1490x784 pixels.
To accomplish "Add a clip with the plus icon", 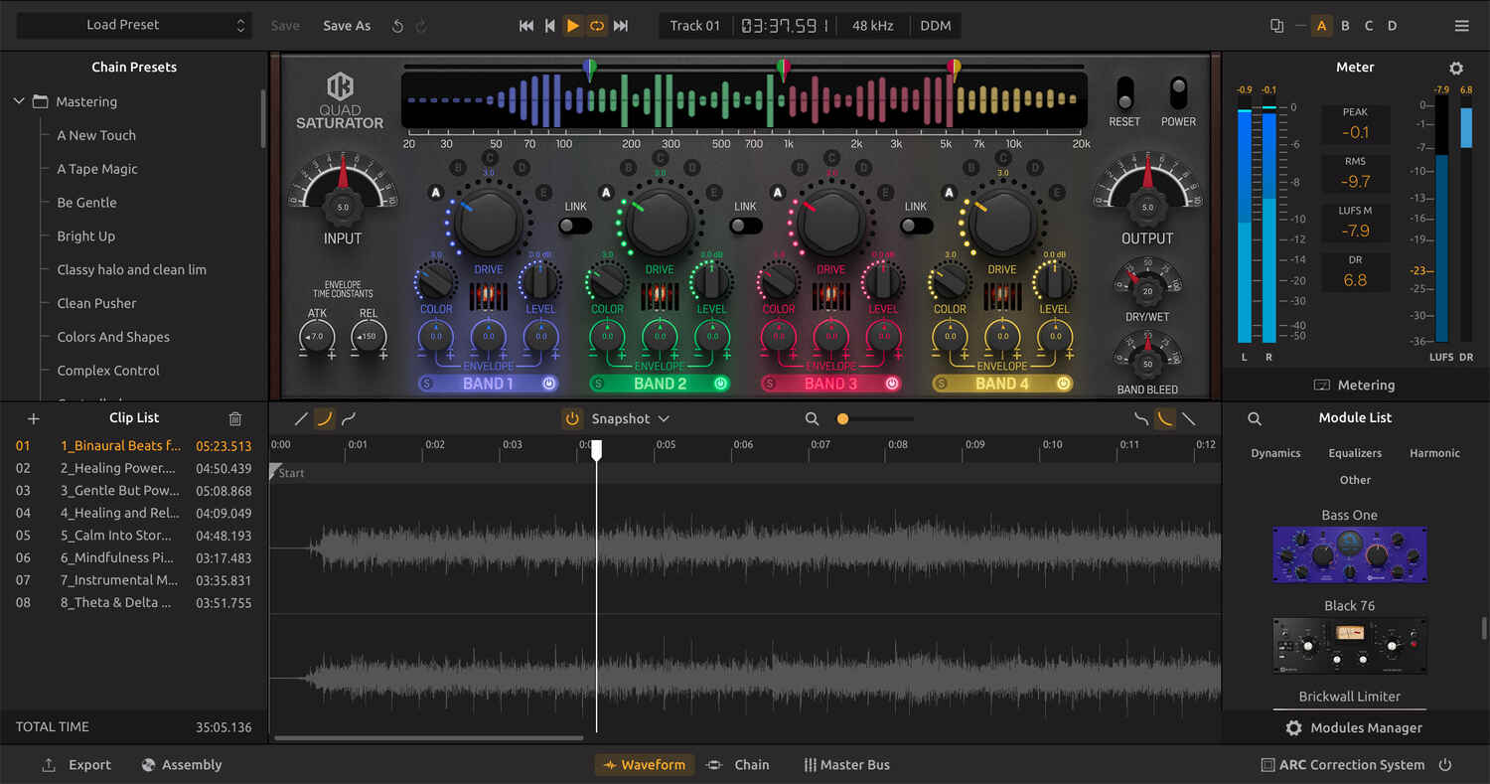I will tap(33, 419).
